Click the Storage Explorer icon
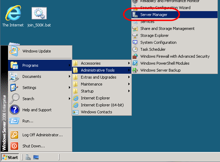220x162 pixels. (x=135, y=35)
